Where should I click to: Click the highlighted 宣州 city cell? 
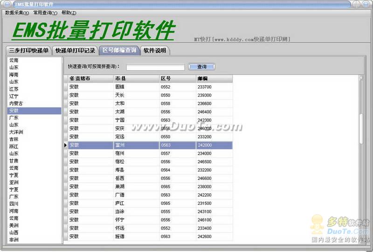pos(136,145)
